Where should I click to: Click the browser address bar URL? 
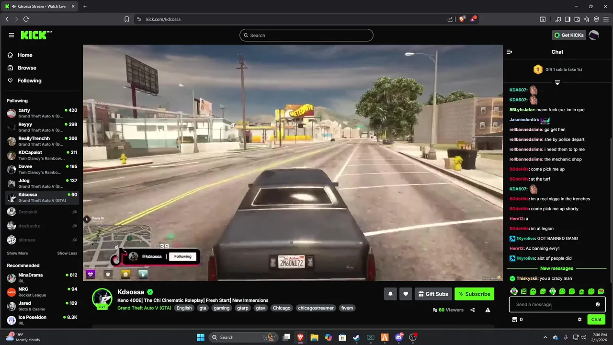pyautogui.click(x=163, y=19)
